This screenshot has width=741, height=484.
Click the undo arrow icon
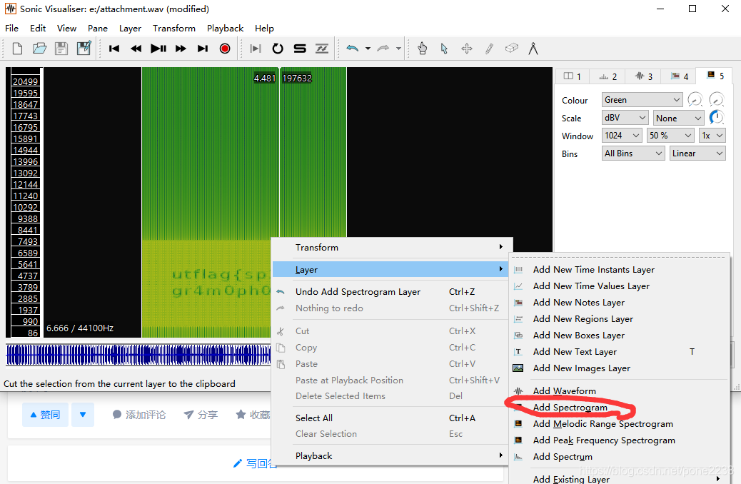(353, 49)
